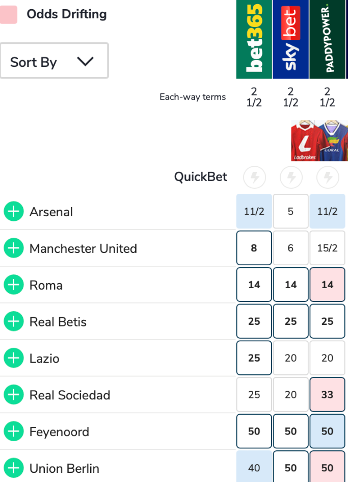Toggle QuickBet lightning for bet365
348x482 pixels.
[254, 177]
